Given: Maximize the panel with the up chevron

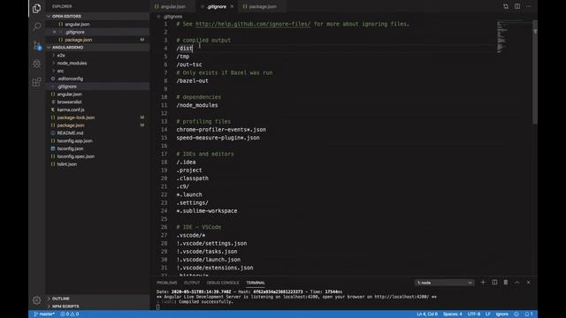Looking at the screenshot, I should coord(516,283).
